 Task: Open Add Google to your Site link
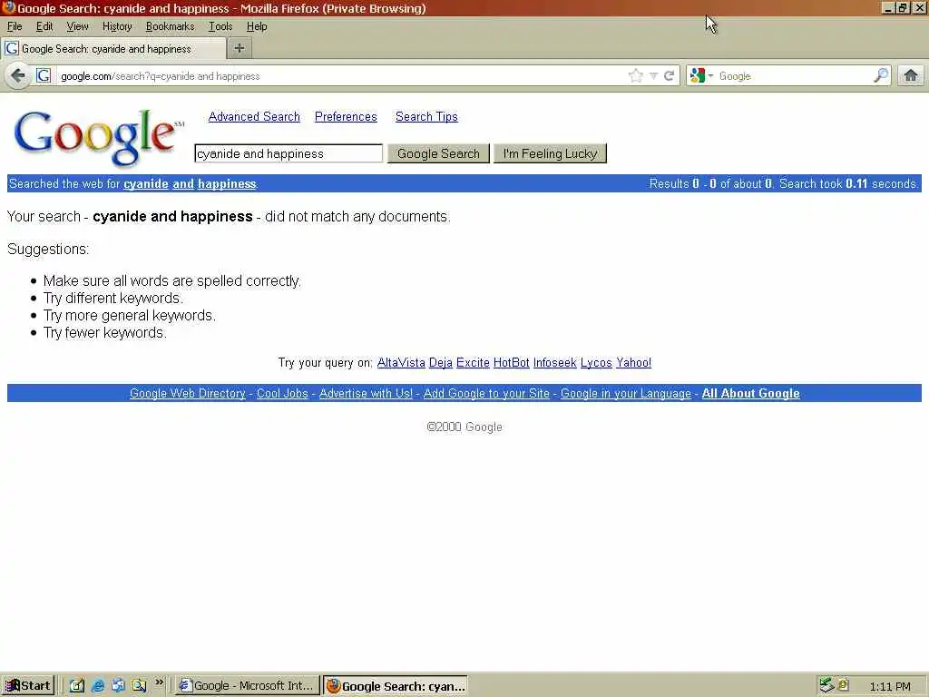coord(486,393)
